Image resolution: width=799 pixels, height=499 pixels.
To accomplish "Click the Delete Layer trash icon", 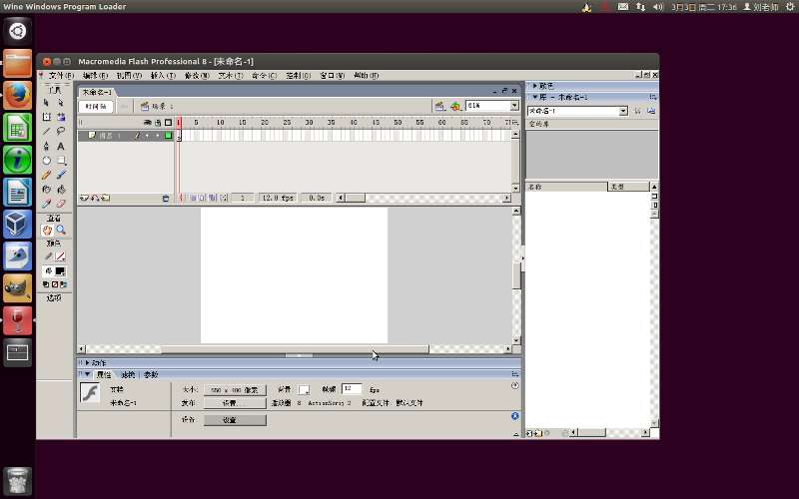I will pos(166,198).
